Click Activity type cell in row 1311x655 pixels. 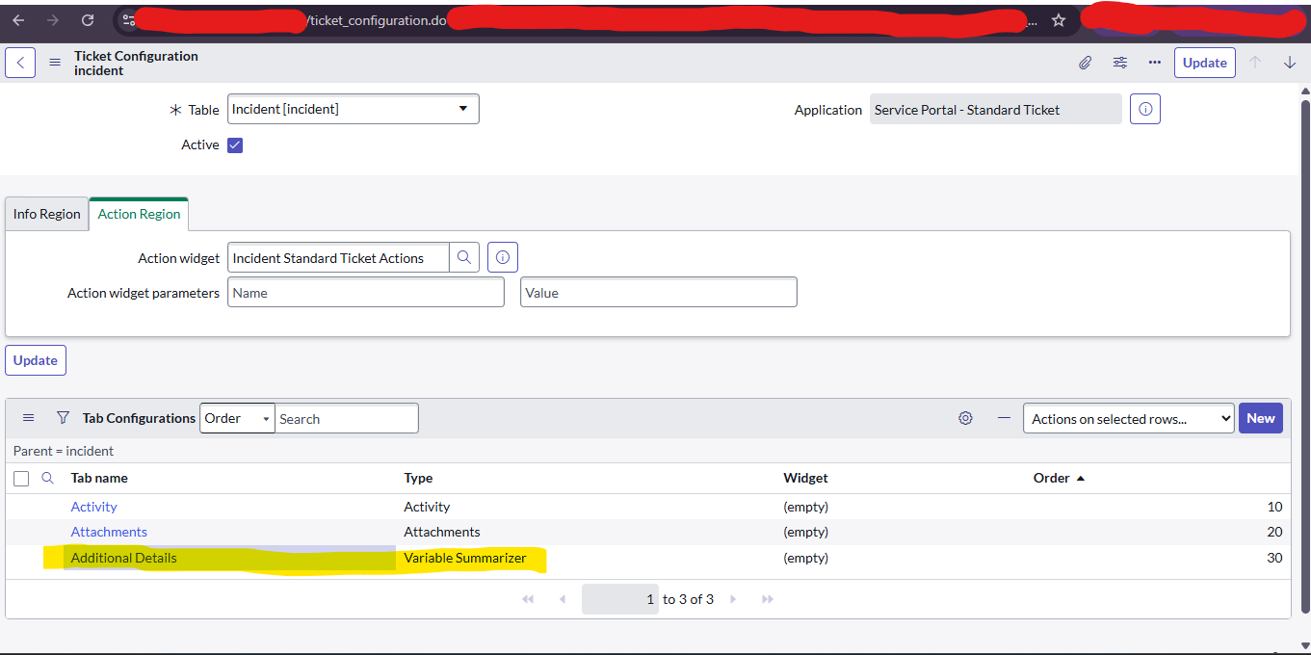pyautogui.click(x=427, y=507)
